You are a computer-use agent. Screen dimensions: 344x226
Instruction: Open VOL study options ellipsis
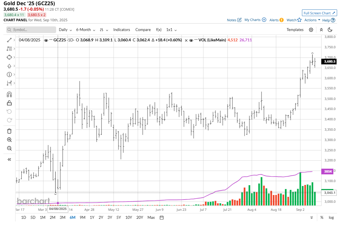[196, 40]
